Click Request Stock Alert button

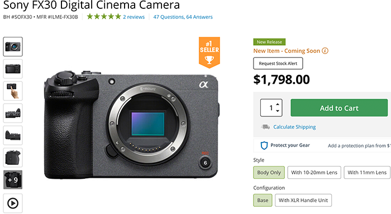click(x=278, y=64)
